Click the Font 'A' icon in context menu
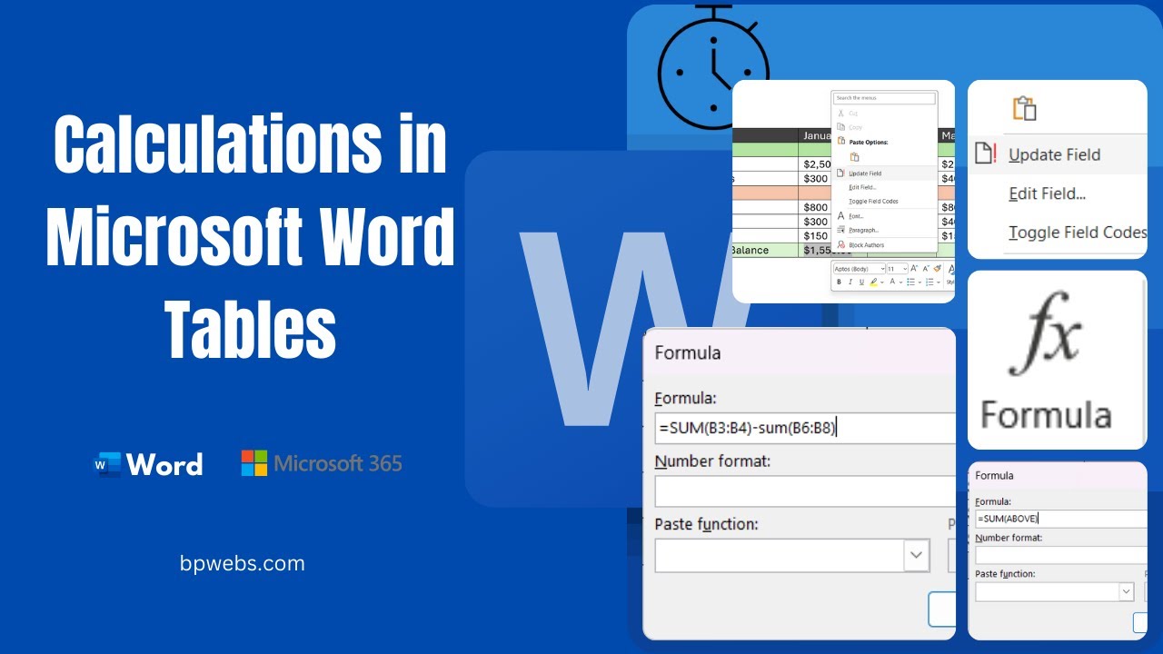The image size is (1163, 654). (840, 215)
